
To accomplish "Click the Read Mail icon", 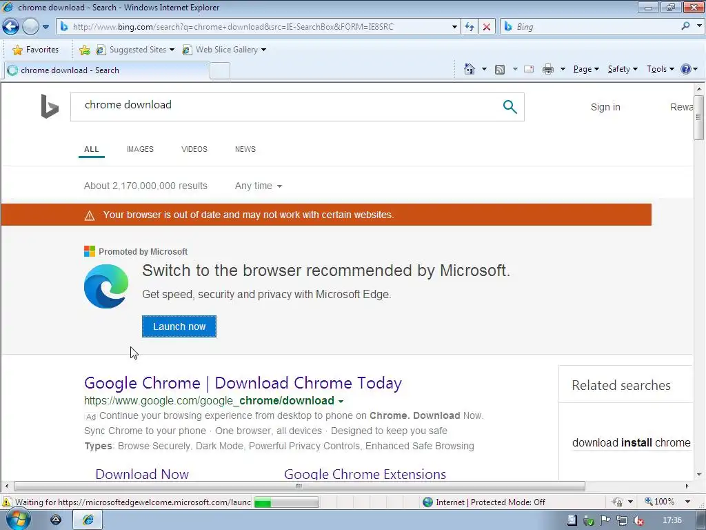I will coord(529,69).
